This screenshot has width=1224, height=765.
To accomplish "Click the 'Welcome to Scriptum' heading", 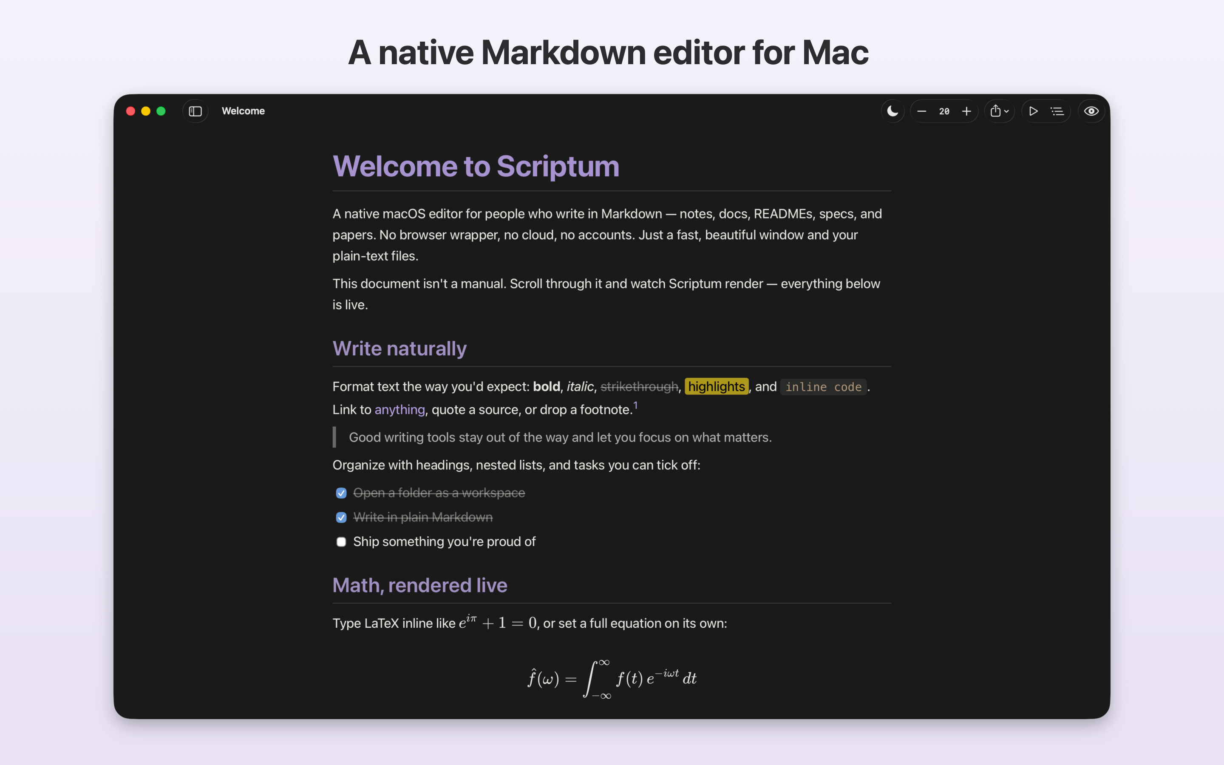I will coord(476,167).
